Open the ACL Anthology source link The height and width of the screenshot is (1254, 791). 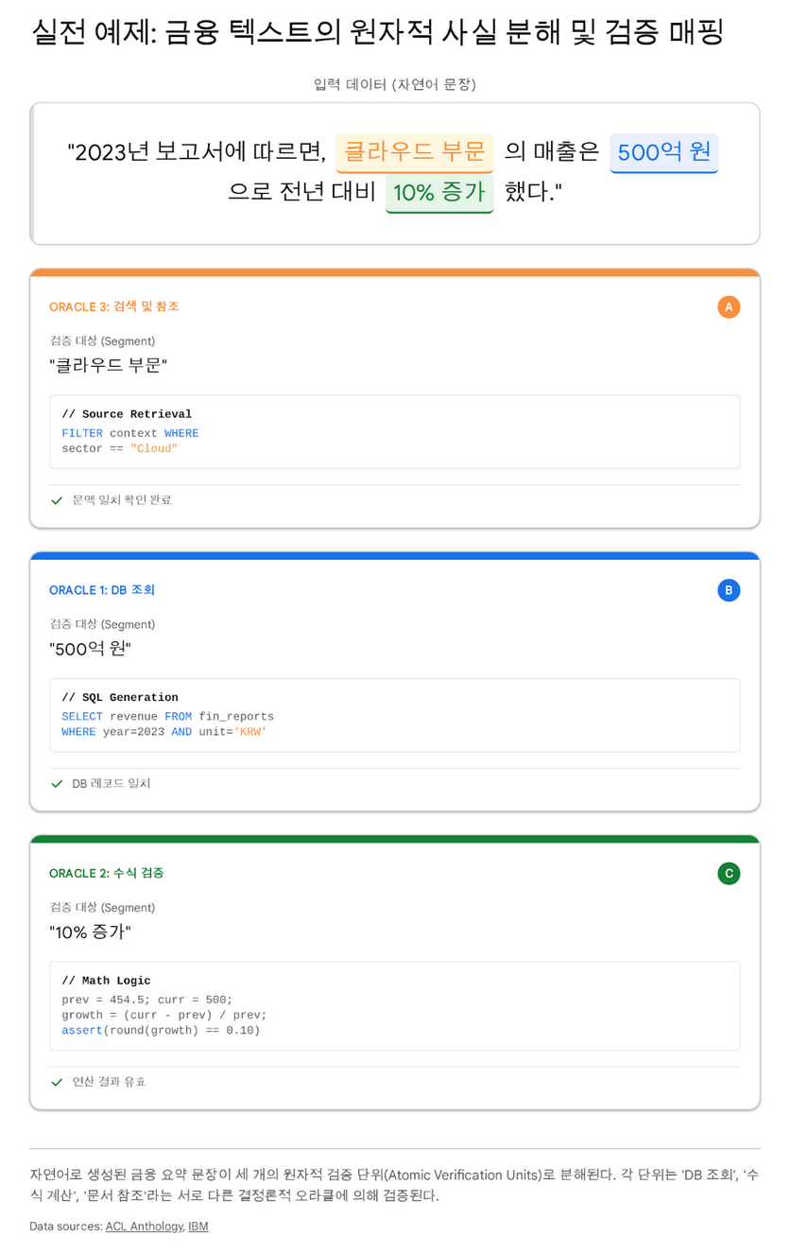[143, 1227]
